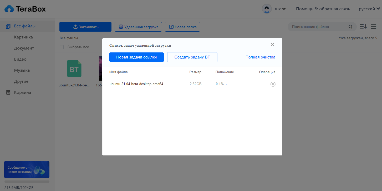Click the 2.62GB size value
The image size is (382, 191).
pos(196,84)
